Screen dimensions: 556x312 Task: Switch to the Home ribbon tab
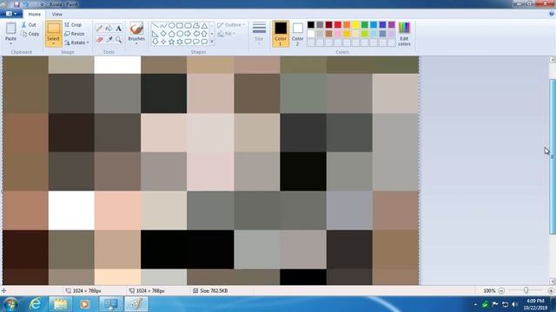[35, 14]
